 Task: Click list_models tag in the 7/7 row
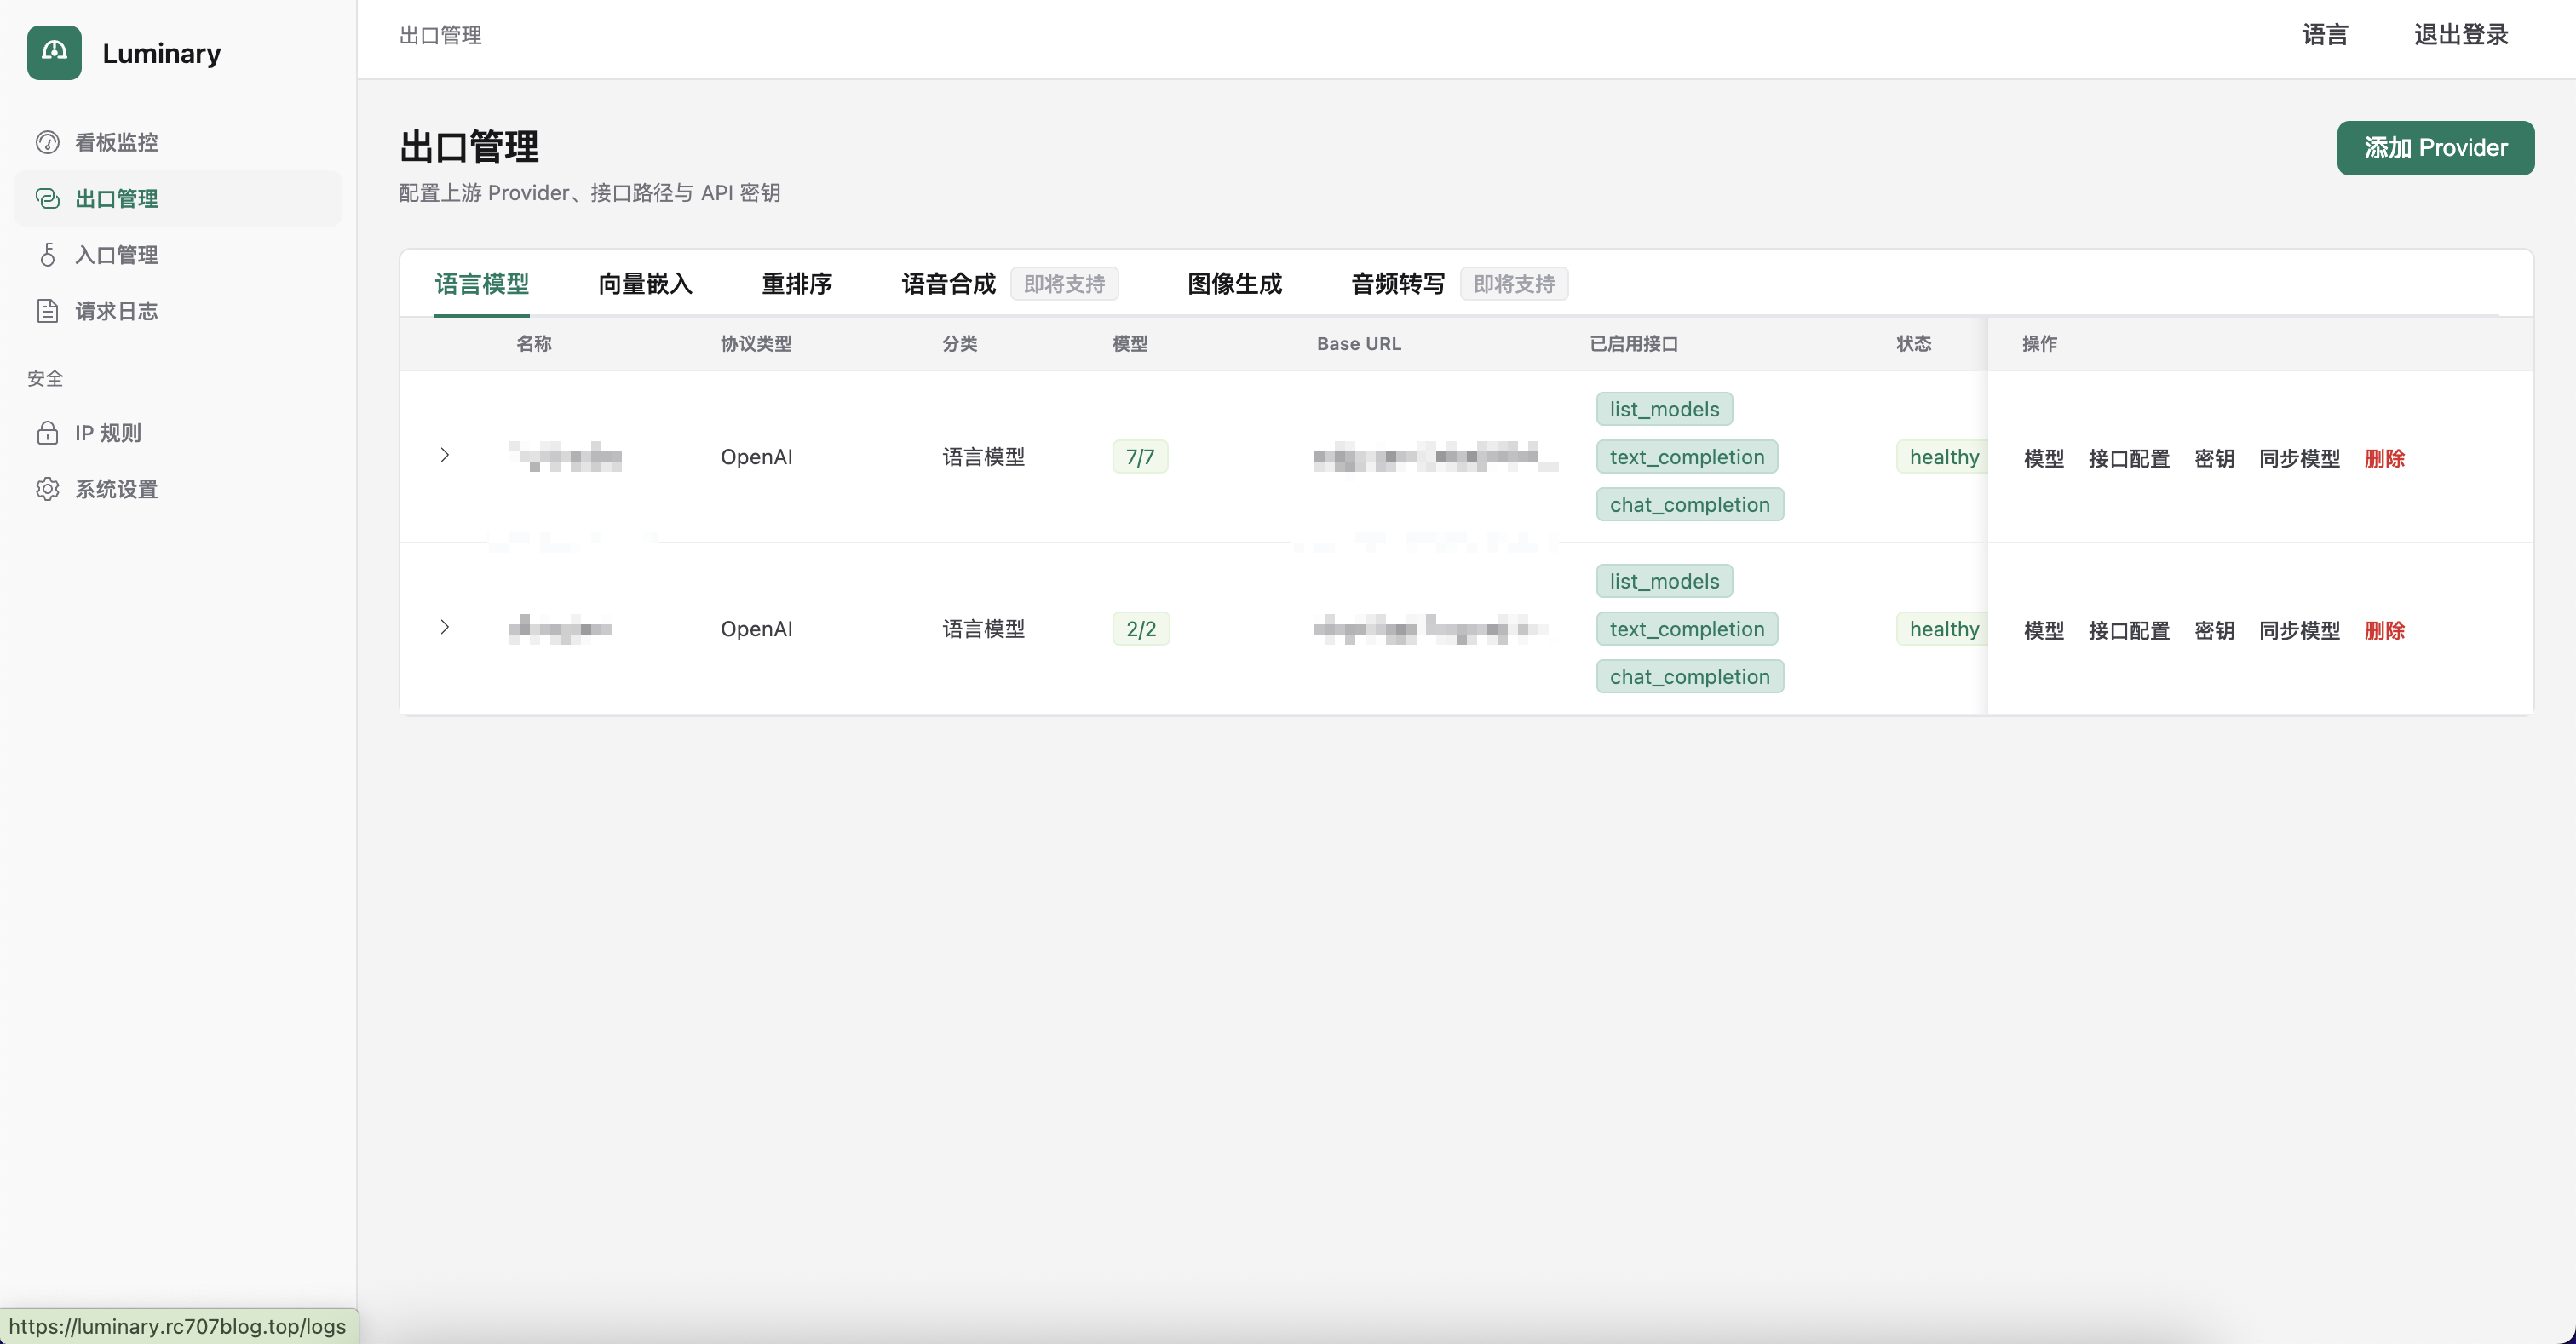coord(1664,409)
